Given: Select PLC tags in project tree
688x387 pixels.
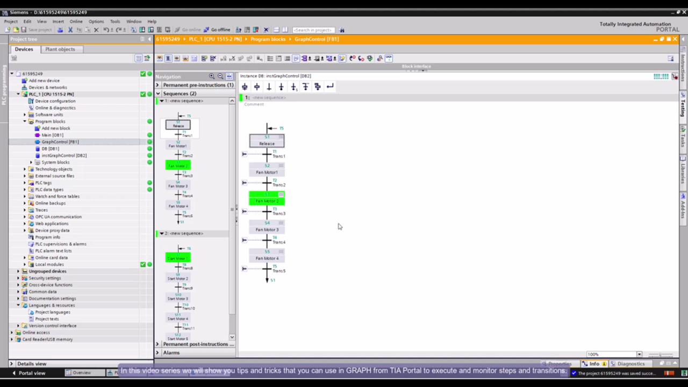Looking at the screenshot, I should [x=44, y=183].
